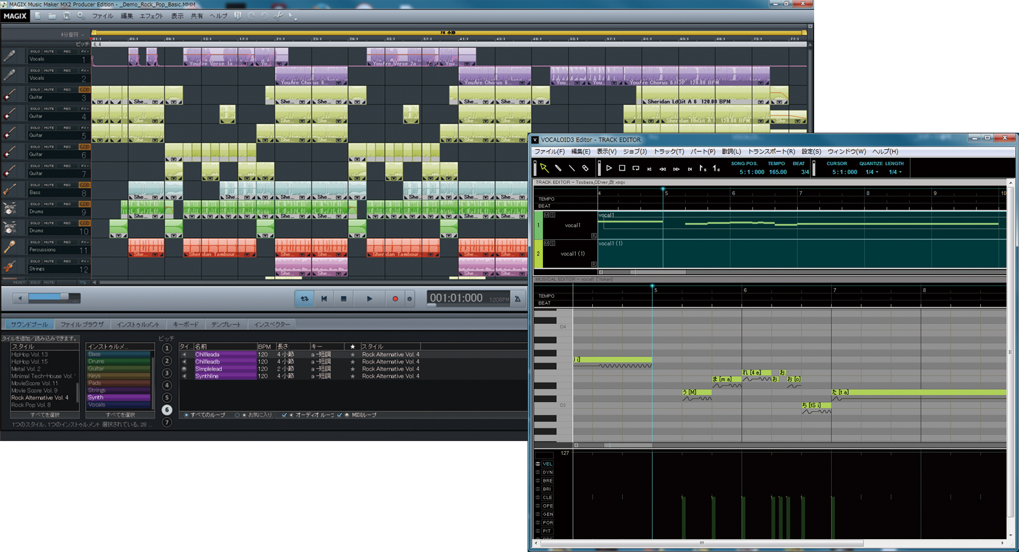1019x552 pixels.
Task: Switch to the 'キーボード' tab
Action: point(185,324)
